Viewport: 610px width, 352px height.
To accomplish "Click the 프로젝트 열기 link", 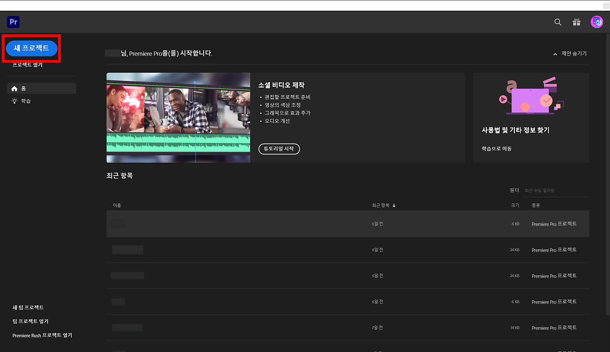I will (x=27, y=65).
